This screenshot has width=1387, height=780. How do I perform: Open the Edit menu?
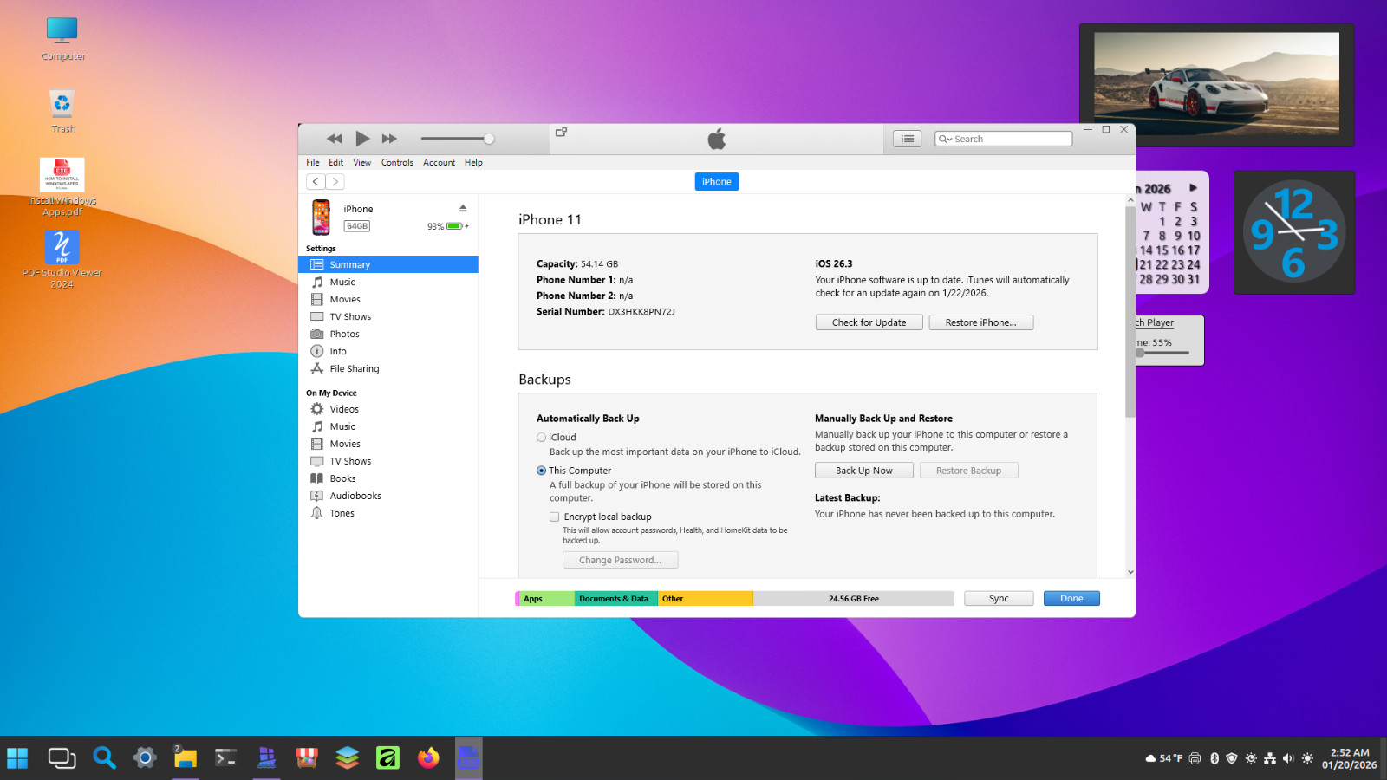pyautogui.click(x=335, y=162)
